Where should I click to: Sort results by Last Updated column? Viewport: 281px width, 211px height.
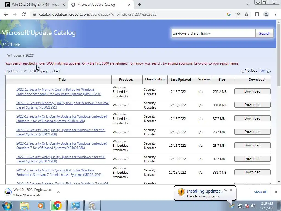(x=181, y=79)
